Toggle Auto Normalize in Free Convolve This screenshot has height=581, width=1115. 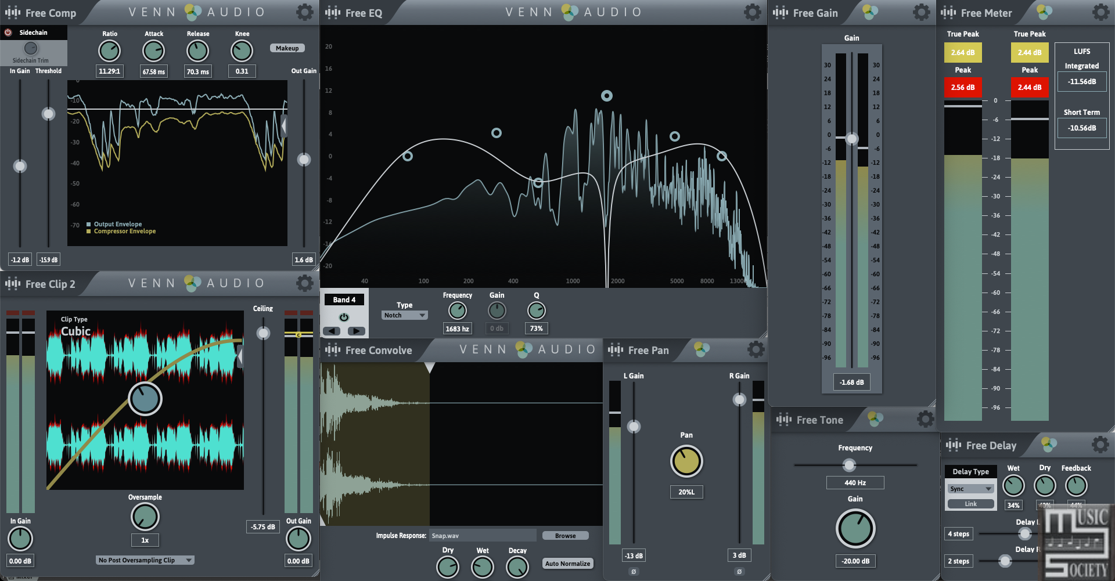click(x=568, y=564)
